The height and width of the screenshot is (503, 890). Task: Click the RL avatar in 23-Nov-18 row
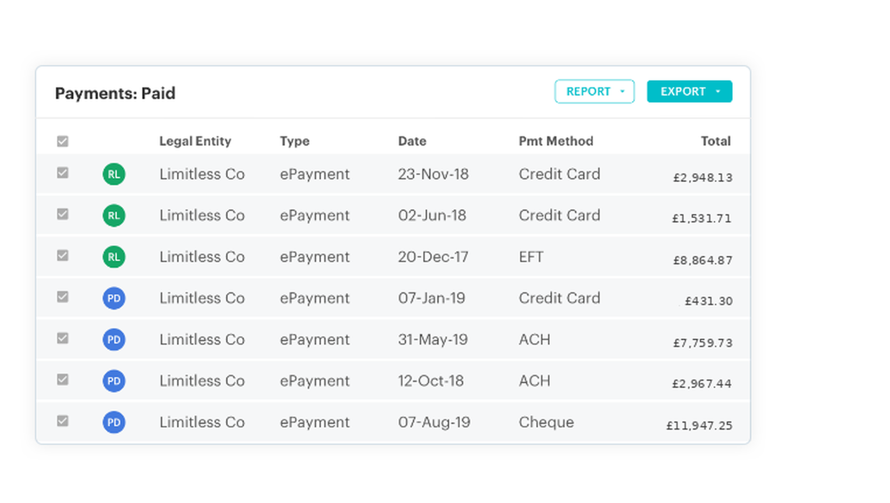point(114,174)
